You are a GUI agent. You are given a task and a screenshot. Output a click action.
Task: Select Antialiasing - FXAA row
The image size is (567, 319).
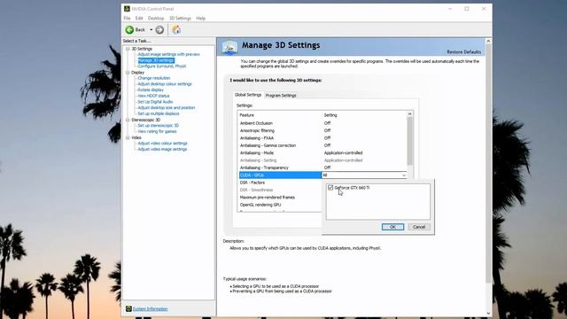tap(322, 138)
